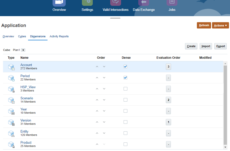Switch to the Cubes tab
Viewport: 230px width, 151px height.
tap(22, 36)
